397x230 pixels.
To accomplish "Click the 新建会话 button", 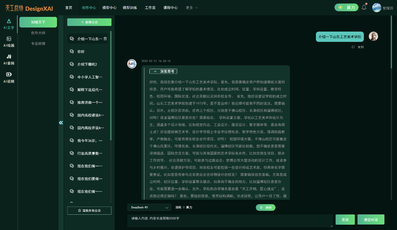I will (x=89, y=22).
